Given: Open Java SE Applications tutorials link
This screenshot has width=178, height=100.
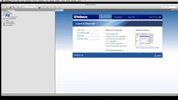Looking at the screenshot, I should pos(112,34).
